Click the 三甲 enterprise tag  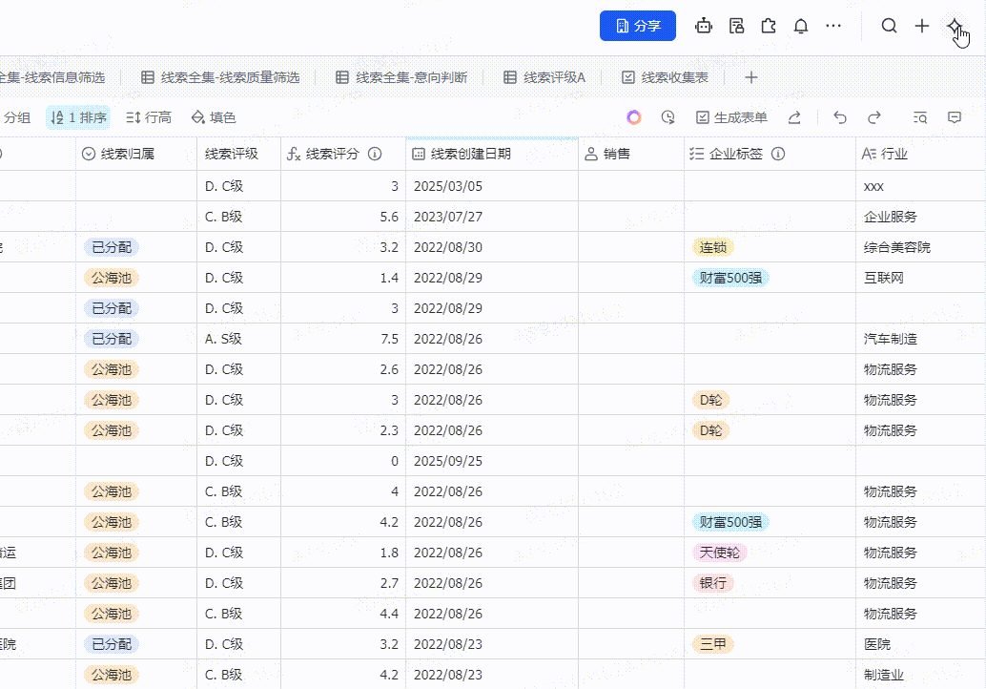(x=713, y=644)
